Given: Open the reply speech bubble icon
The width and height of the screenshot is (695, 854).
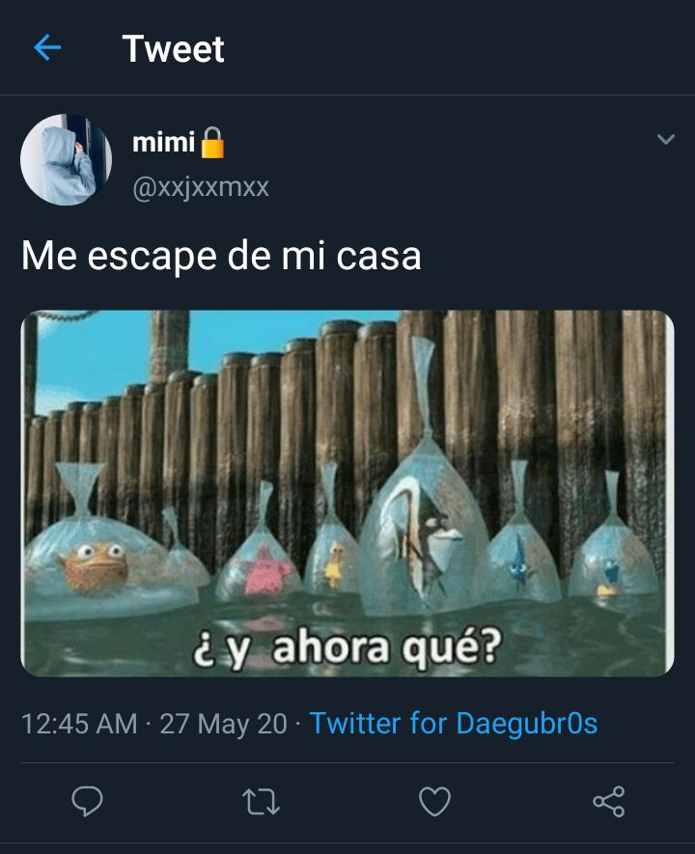Looking at the screenshot, I should point(87,801).
